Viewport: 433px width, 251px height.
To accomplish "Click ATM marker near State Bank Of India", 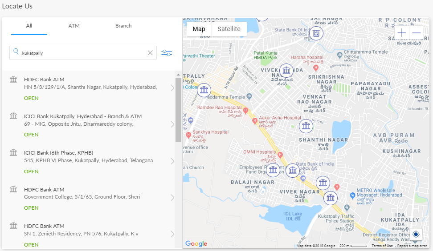I will tap(316, 33).
